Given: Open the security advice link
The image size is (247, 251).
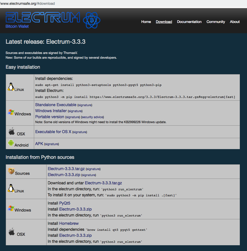Looking at the screenshot, I should [93, 117].
